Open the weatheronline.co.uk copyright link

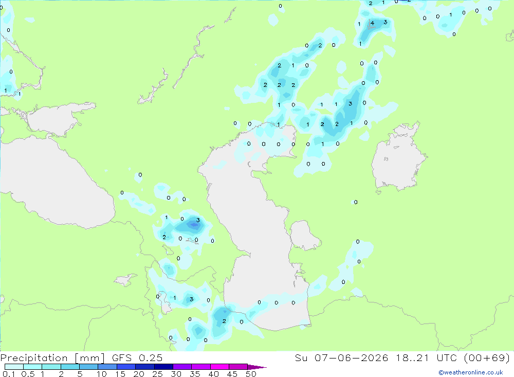471,372
